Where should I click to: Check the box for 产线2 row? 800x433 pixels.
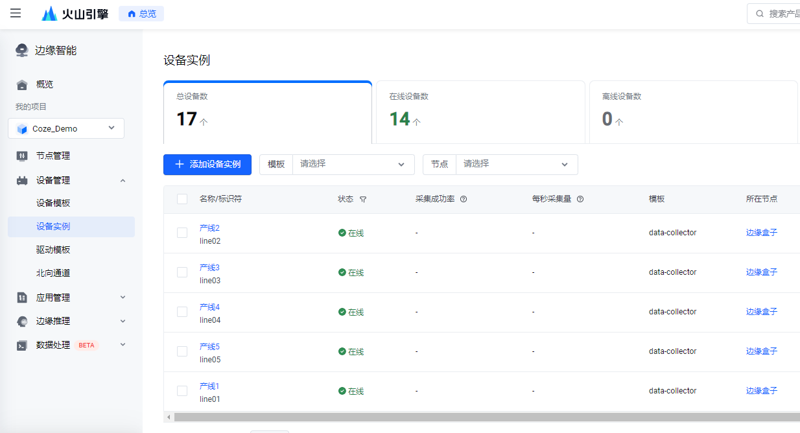(x=182, y=233)
